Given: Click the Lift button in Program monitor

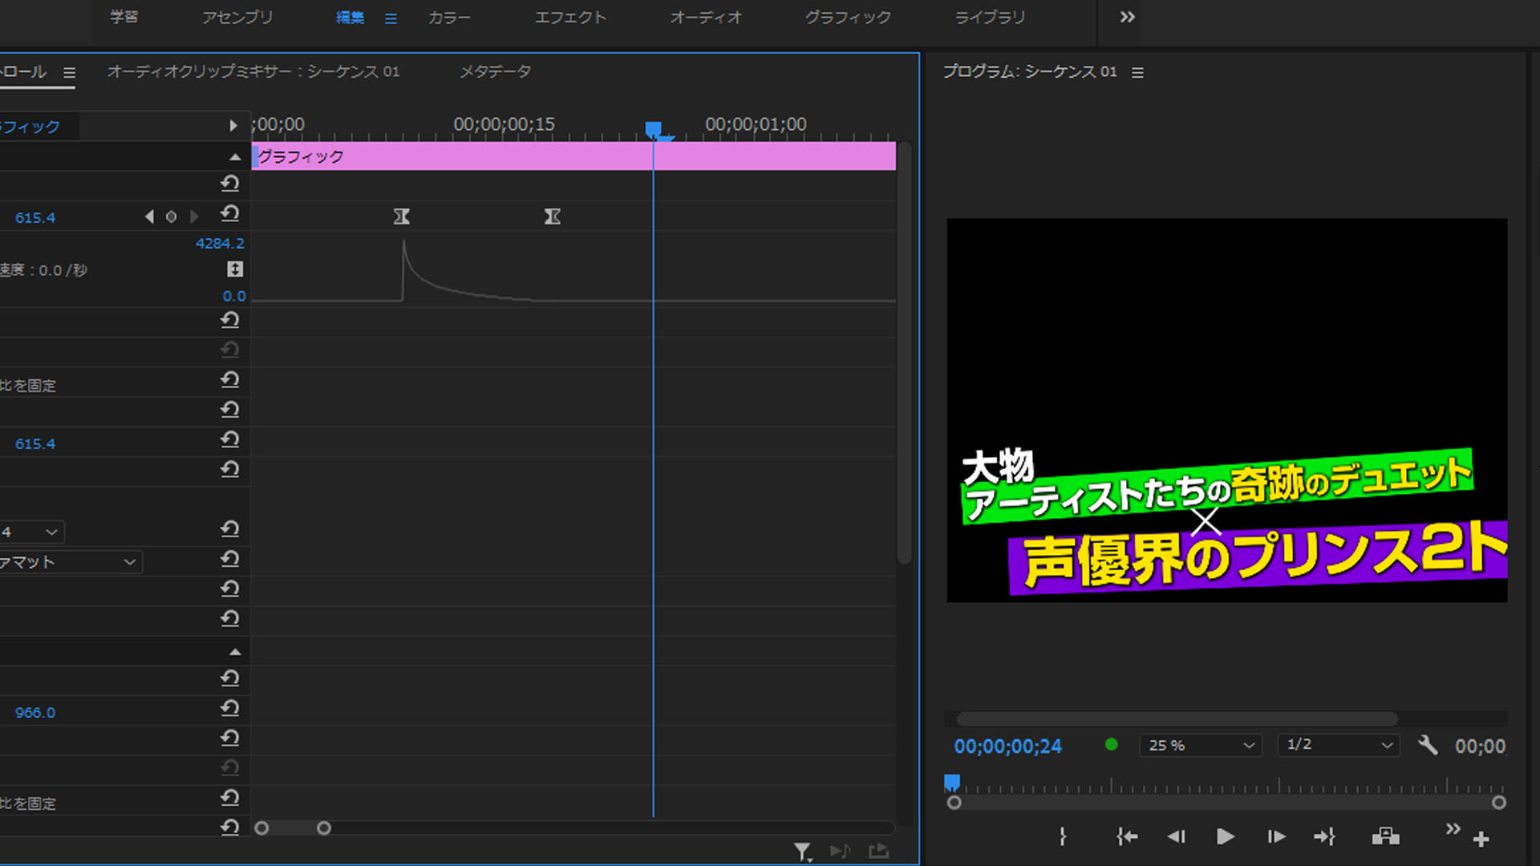Looking at the screenshot, I should 1385,837.
